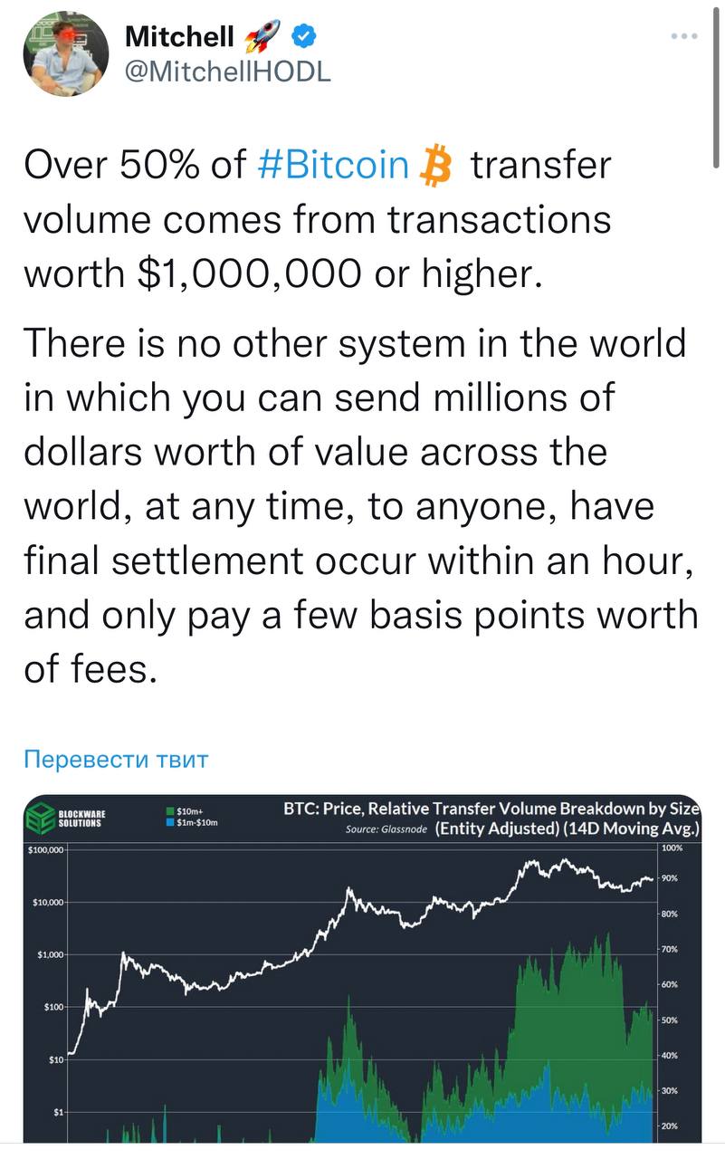Click the $1,000,000 amount in tweet text
Screen dimensions: 725x1159
(247, 273)
